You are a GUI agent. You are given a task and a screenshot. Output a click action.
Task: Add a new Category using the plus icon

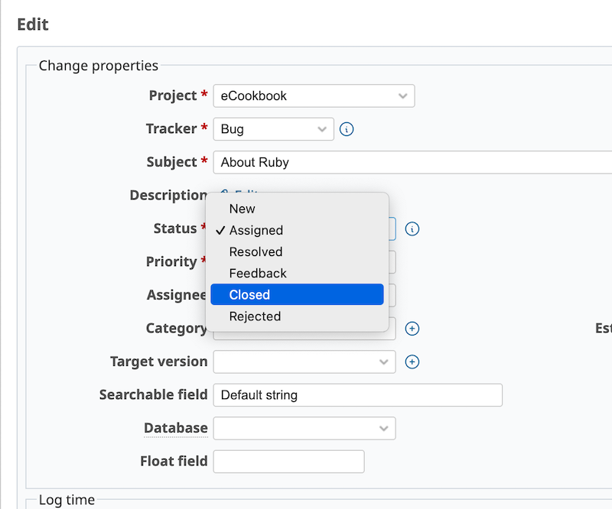click(x=412, y=329)
